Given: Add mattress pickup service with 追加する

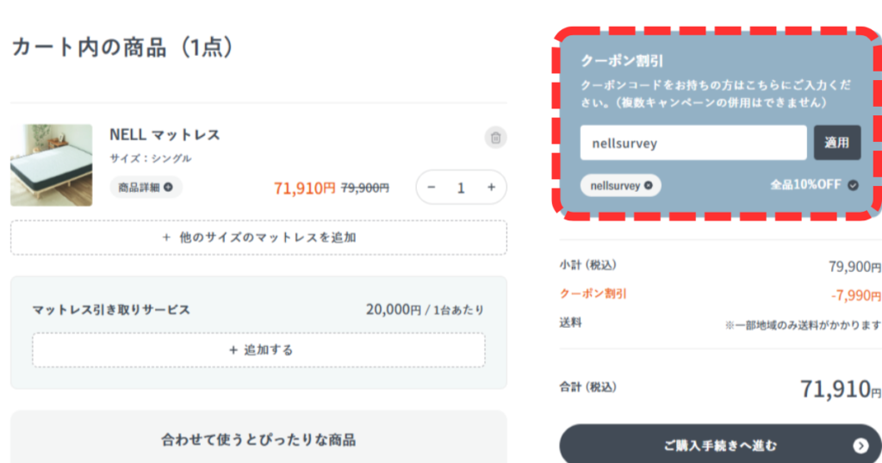Looking at the screenshot, I should pyautogui.click(x=258, y=350).
